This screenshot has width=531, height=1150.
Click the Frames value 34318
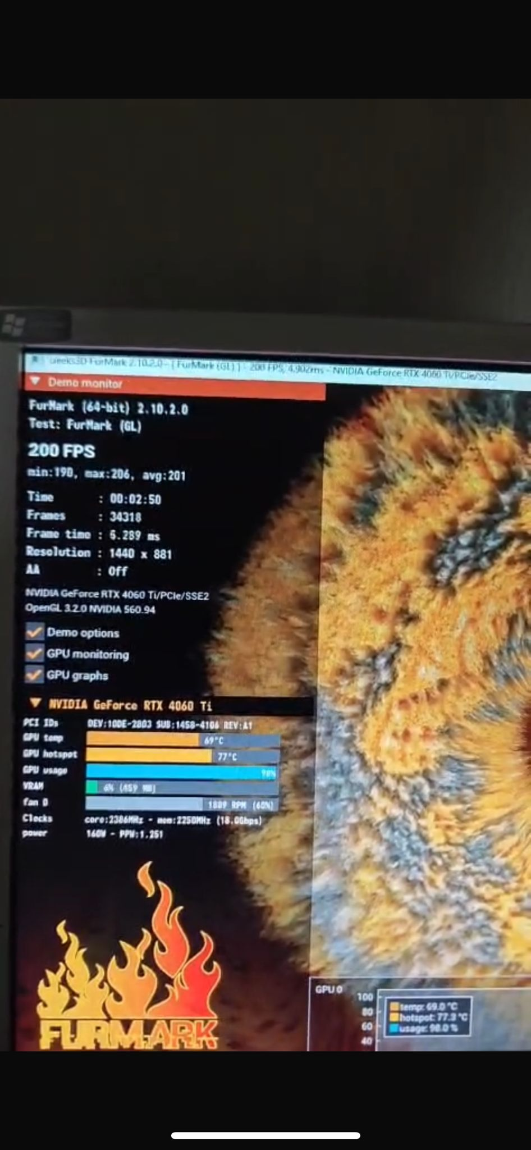(x=125, y=517)
